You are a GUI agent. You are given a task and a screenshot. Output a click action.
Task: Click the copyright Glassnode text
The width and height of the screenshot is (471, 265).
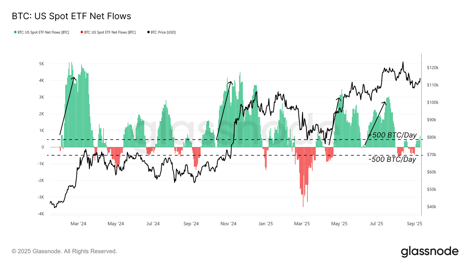pyautogui.click(x=64, y=251)
